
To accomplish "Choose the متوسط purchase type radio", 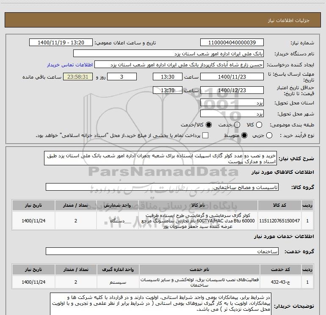I will pos(244,136).
